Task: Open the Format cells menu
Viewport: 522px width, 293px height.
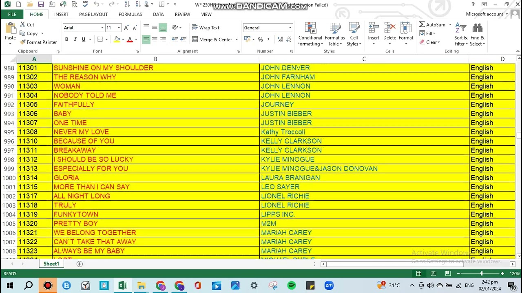Action: click(x=406, y=34)
